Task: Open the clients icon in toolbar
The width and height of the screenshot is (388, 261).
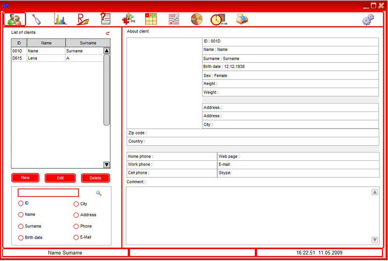Action: click(x=15, y=19)
